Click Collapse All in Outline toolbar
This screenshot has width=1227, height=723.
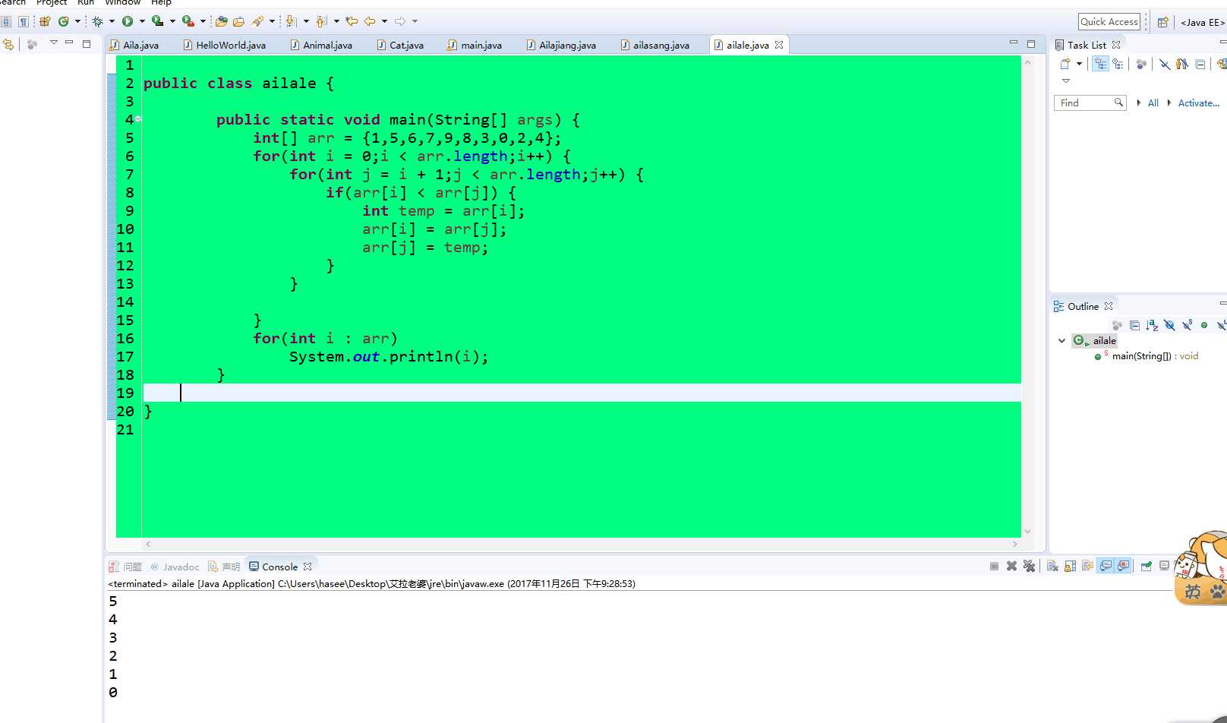point(1134,325)
